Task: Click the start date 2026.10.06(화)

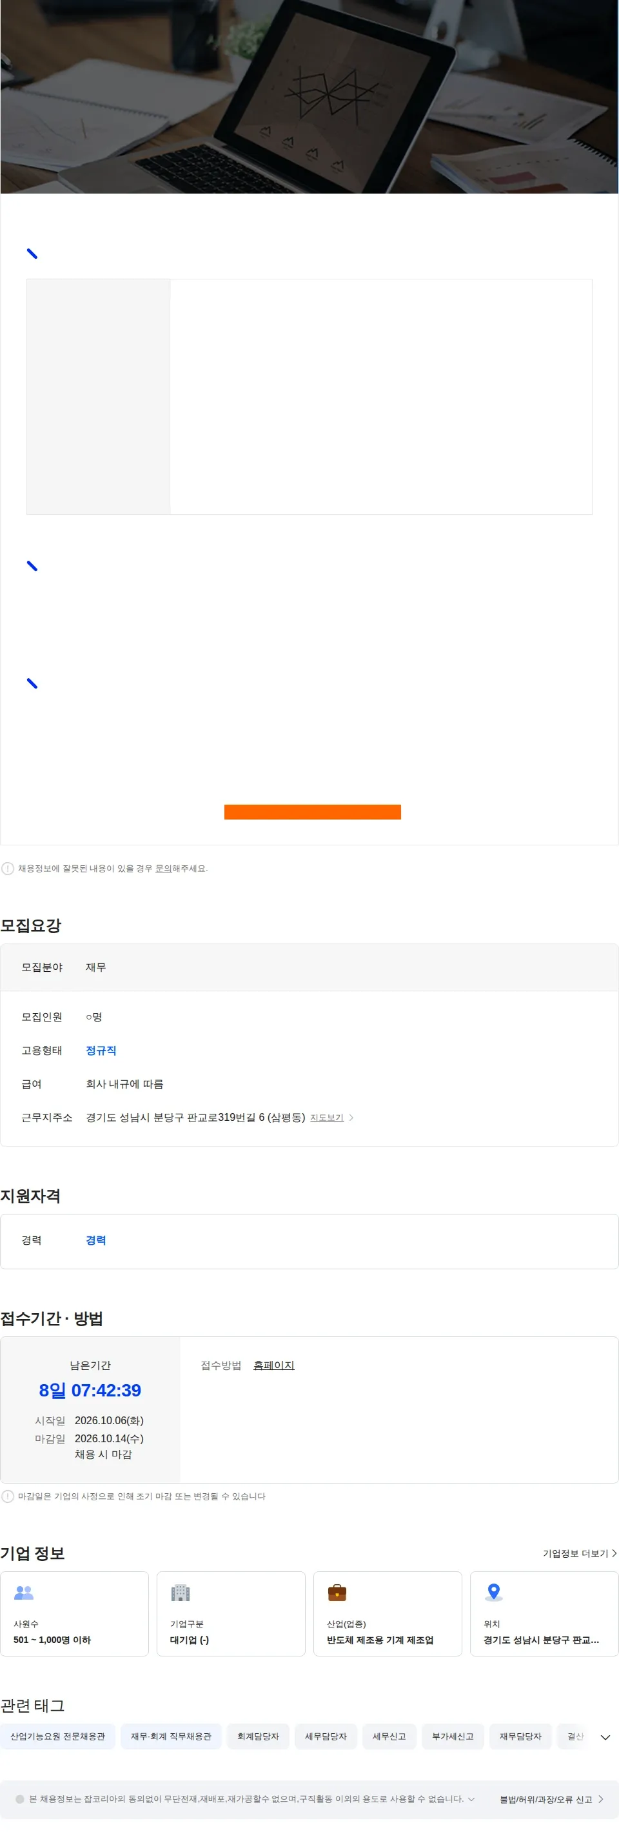Action: (x=110, y=1420)
